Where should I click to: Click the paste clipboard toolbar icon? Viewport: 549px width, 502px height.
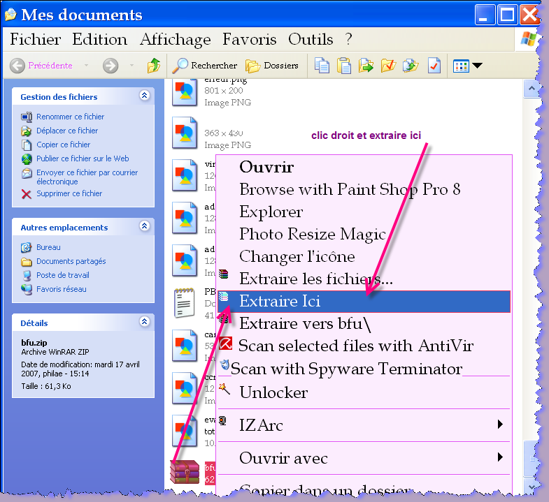[344, 66]
